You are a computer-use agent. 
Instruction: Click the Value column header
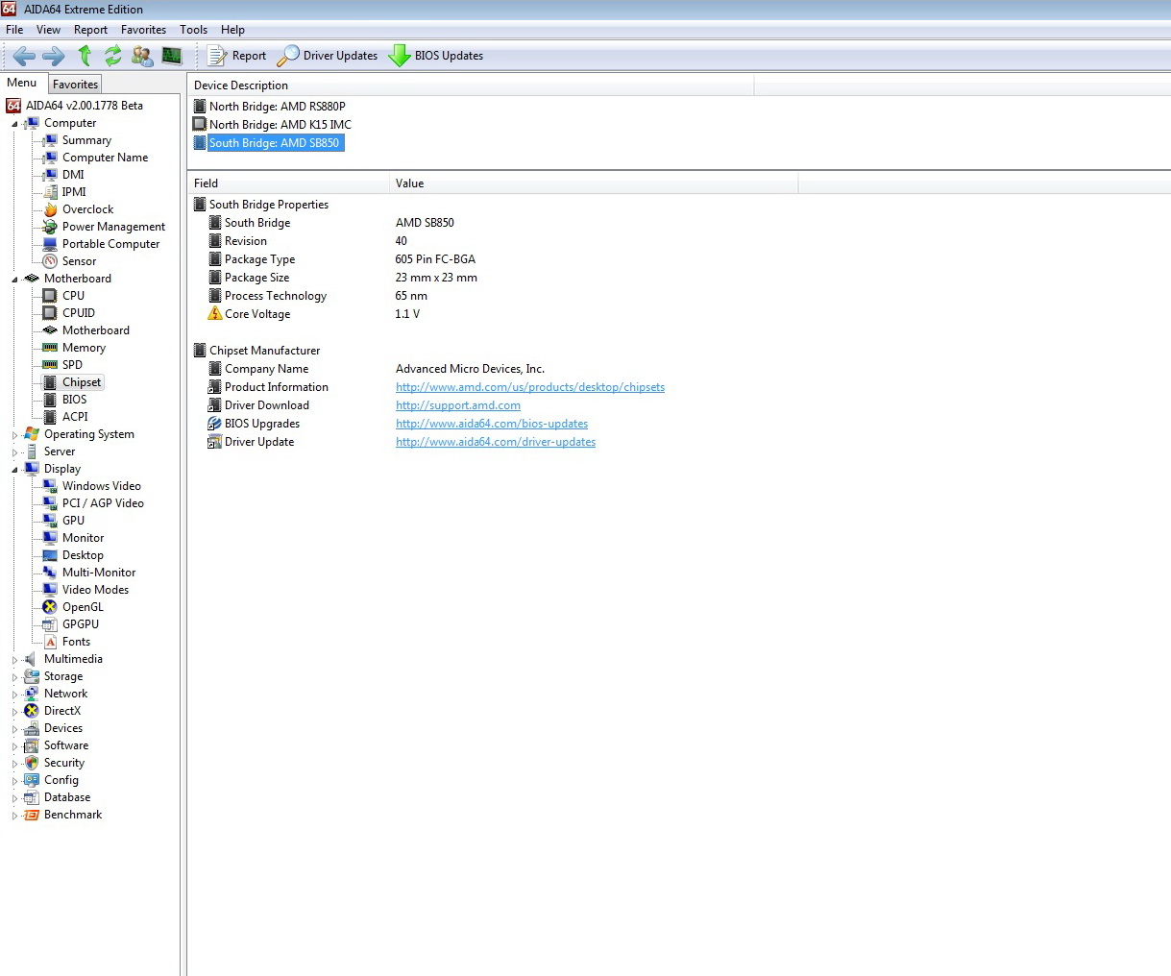point(594,183)
